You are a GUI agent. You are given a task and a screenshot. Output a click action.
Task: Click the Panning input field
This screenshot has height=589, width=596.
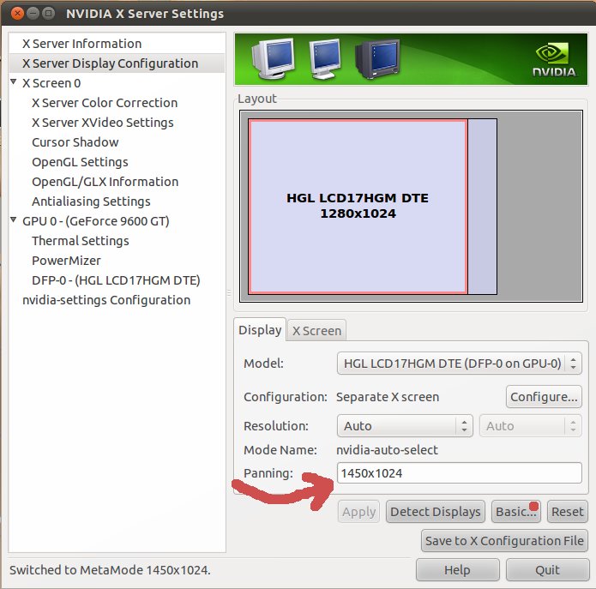point(459,473)
